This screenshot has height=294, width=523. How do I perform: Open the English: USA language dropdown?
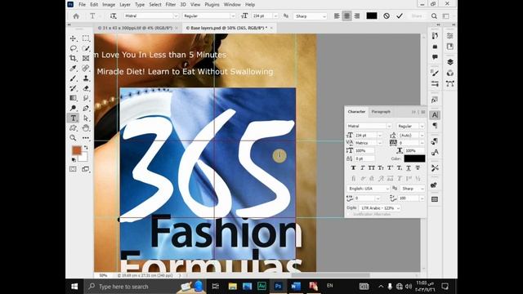coord(369,189)
